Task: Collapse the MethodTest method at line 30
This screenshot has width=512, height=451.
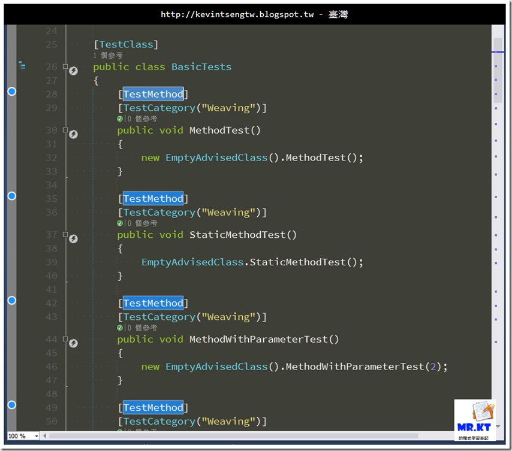Action: [x=65, y=130]
